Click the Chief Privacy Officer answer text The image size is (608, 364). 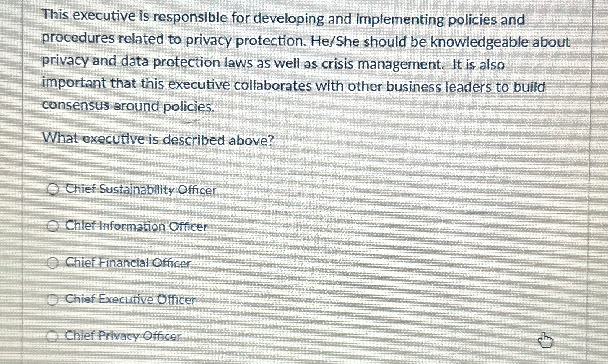123,336
